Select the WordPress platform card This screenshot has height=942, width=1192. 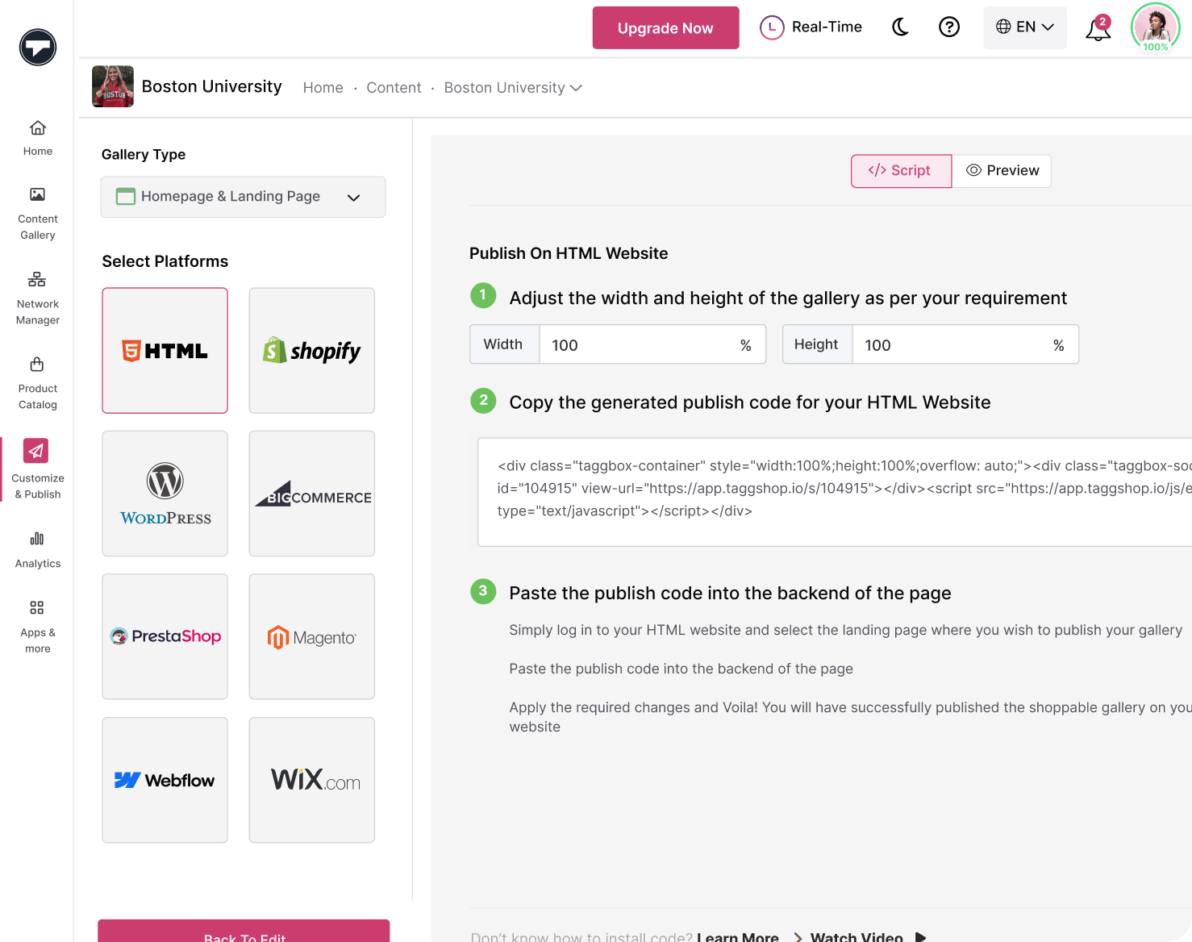coord(165,494)
